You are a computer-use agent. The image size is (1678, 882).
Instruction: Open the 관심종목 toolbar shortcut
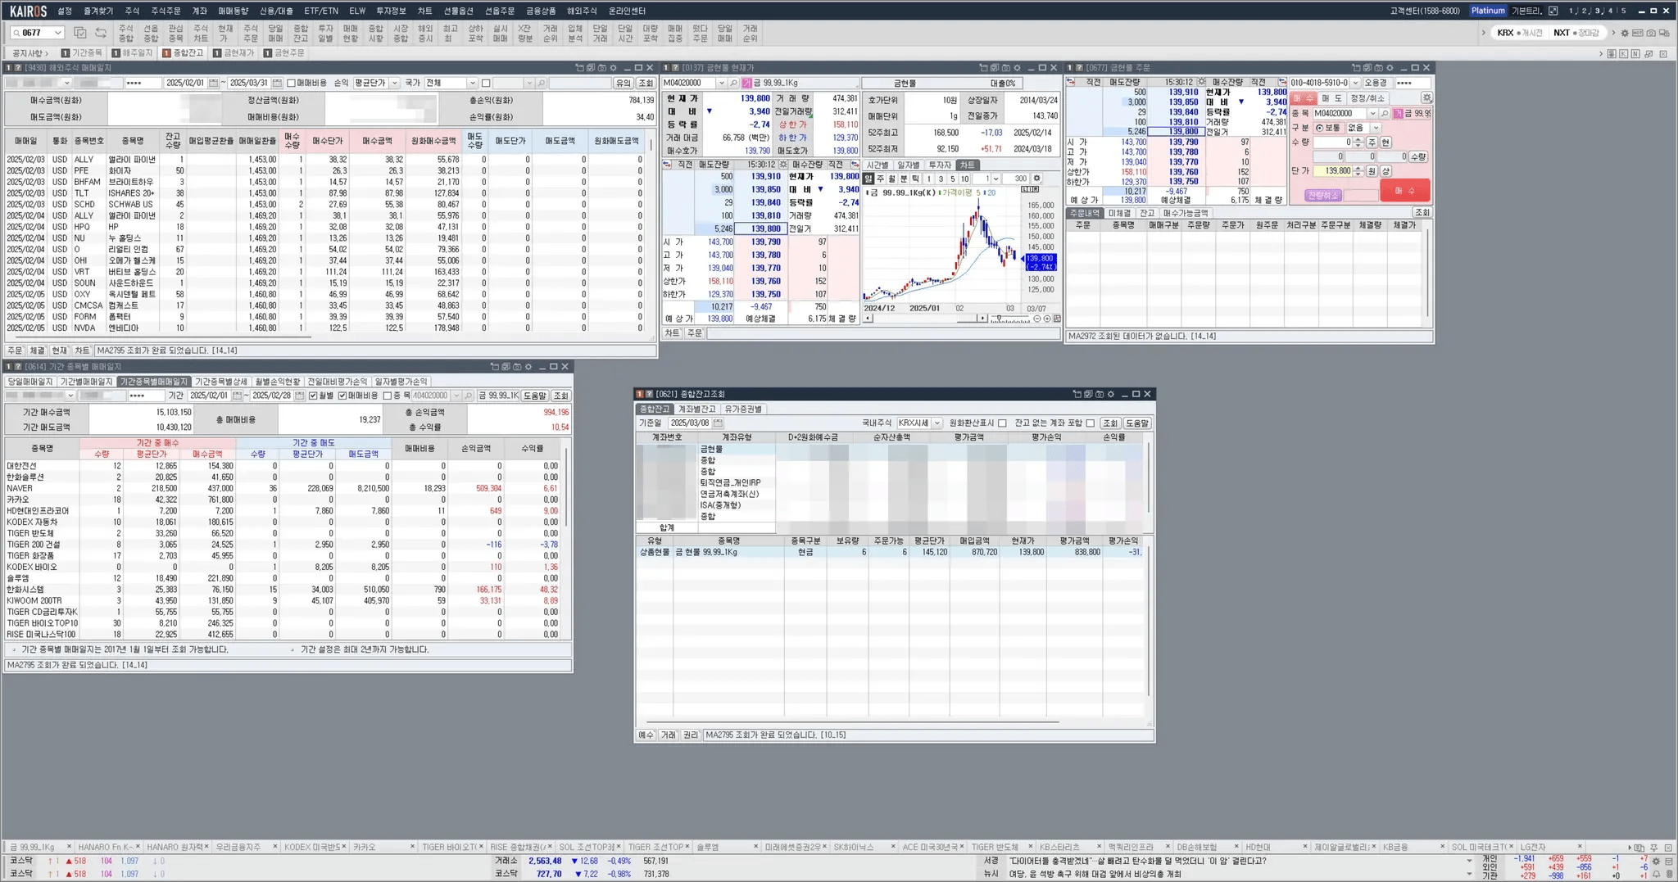click(x=175, y=33)
